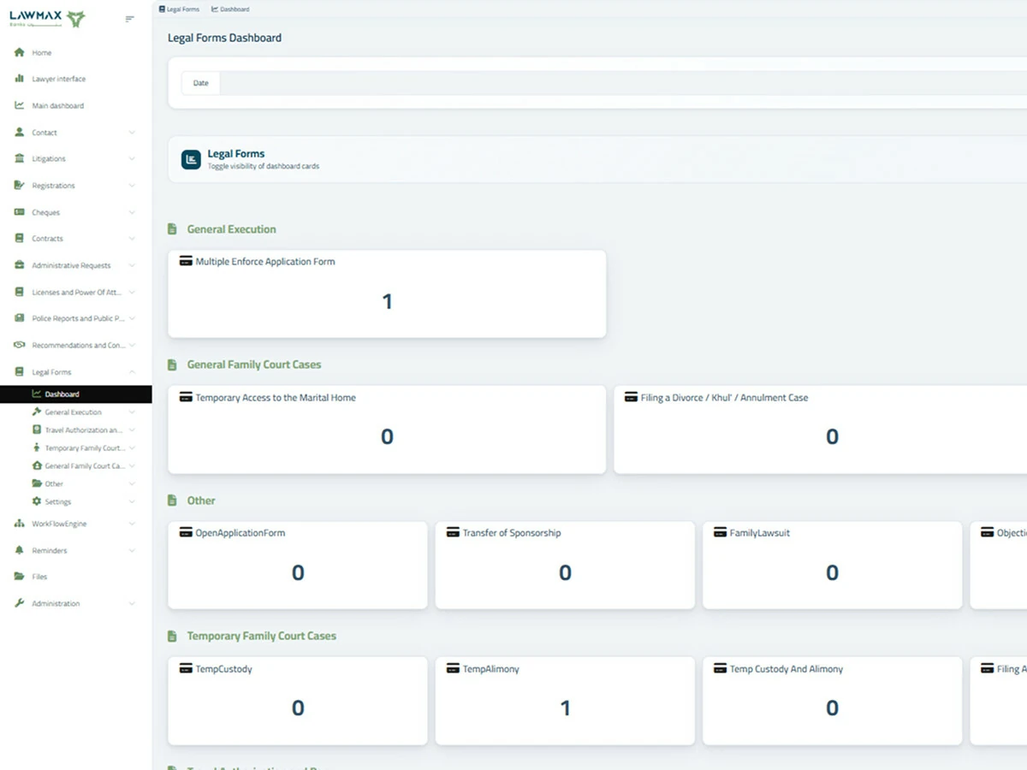Click the Reminders bell icon
The height and width of the screenshot is (770, 1027).
pos(19,550)
